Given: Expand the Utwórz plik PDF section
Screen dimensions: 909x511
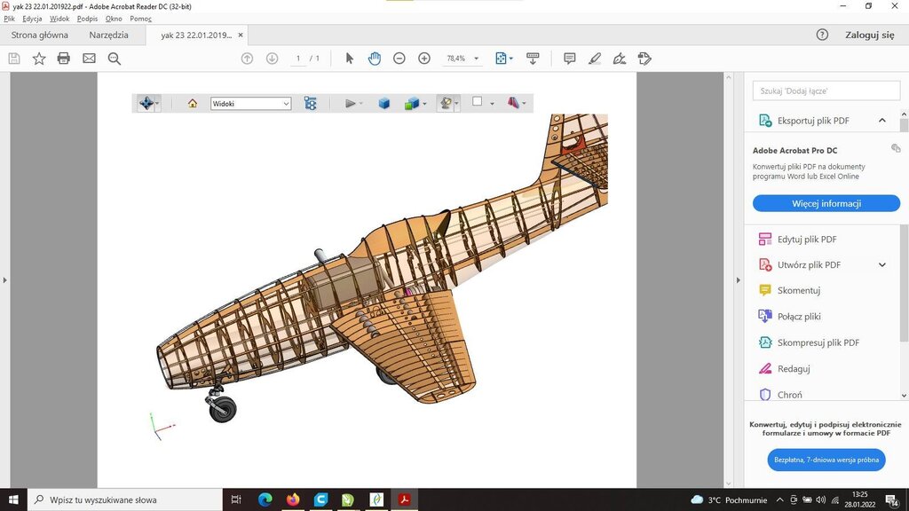Looking at the screenshot, I should pyautogui.click(x=882, y=264).
